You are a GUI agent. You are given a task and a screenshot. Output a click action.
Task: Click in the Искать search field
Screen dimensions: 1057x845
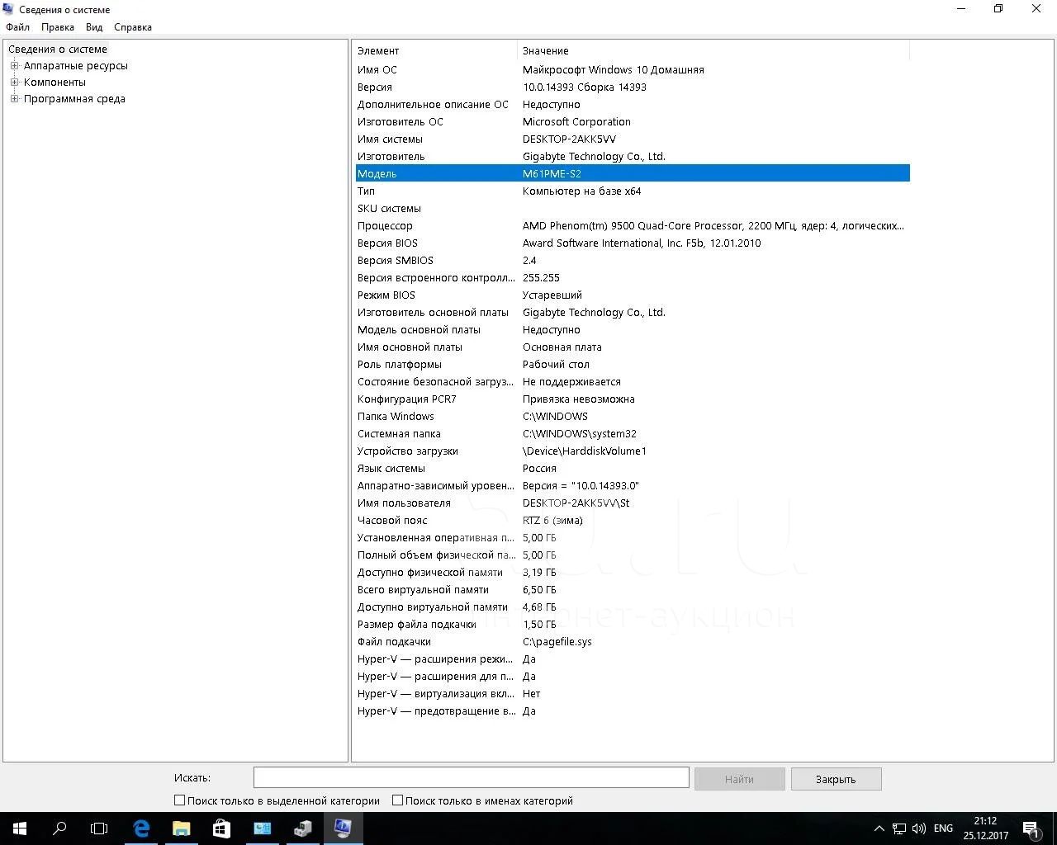click(x=471, y=777)
